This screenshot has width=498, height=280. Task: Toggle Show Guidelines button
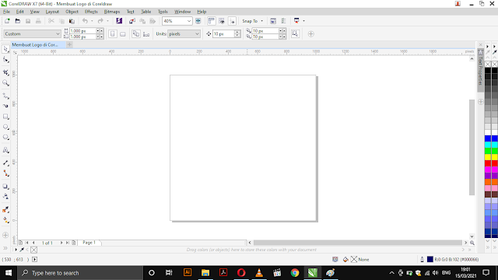click(232, 21)
